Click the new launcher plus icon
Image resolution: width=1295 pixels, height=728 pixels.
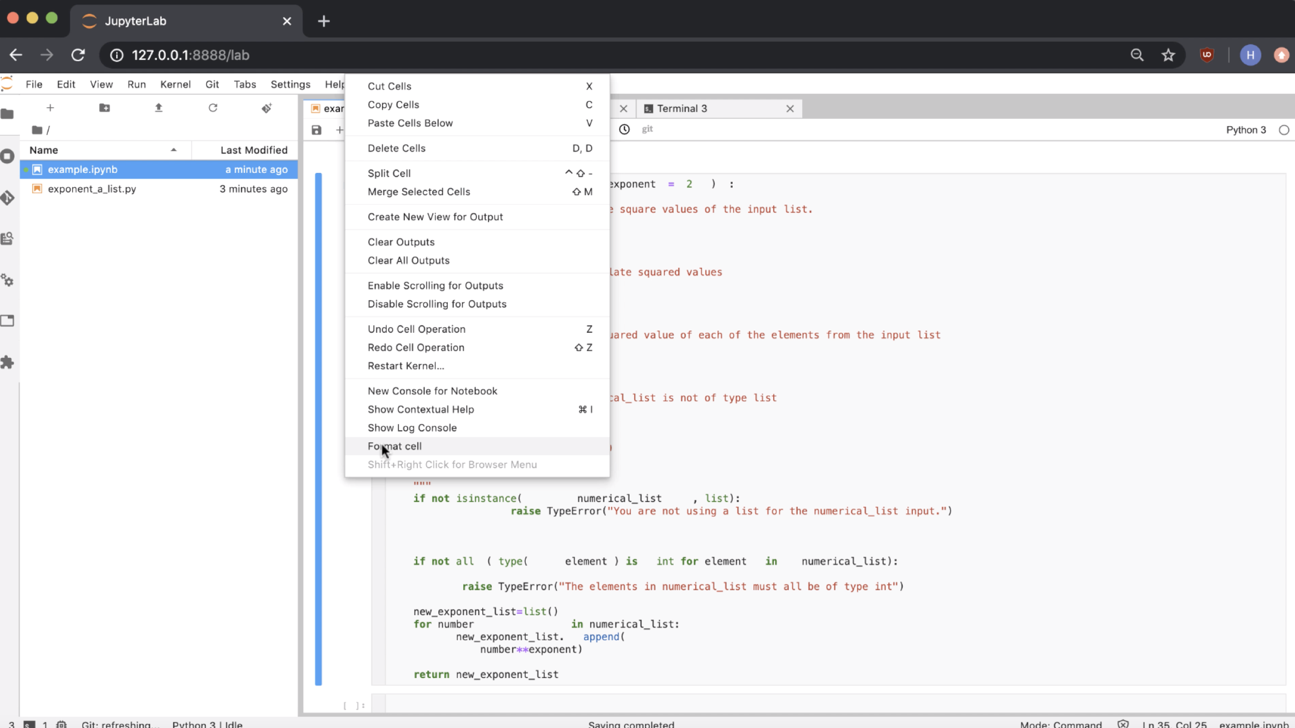[x=50, y=108]
